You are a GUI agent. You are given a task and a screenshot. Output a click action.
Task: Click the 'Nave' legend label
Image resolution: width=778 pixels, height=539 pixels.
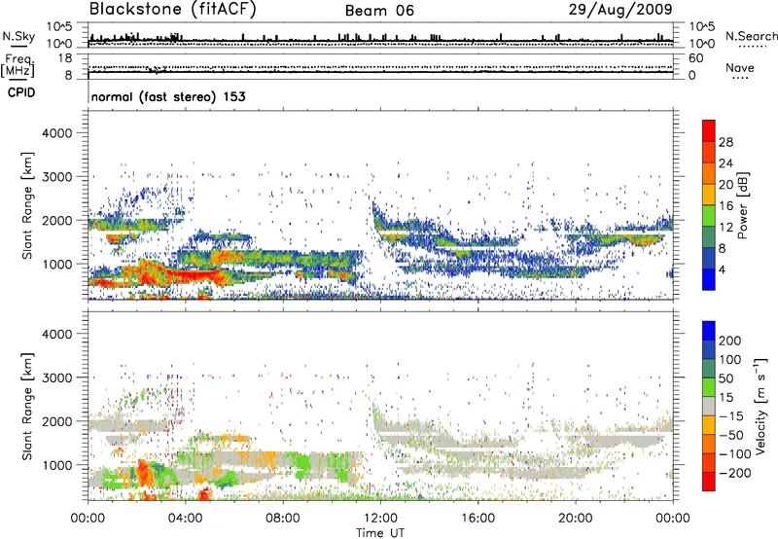pyautogui.click(x=740, y=67)
